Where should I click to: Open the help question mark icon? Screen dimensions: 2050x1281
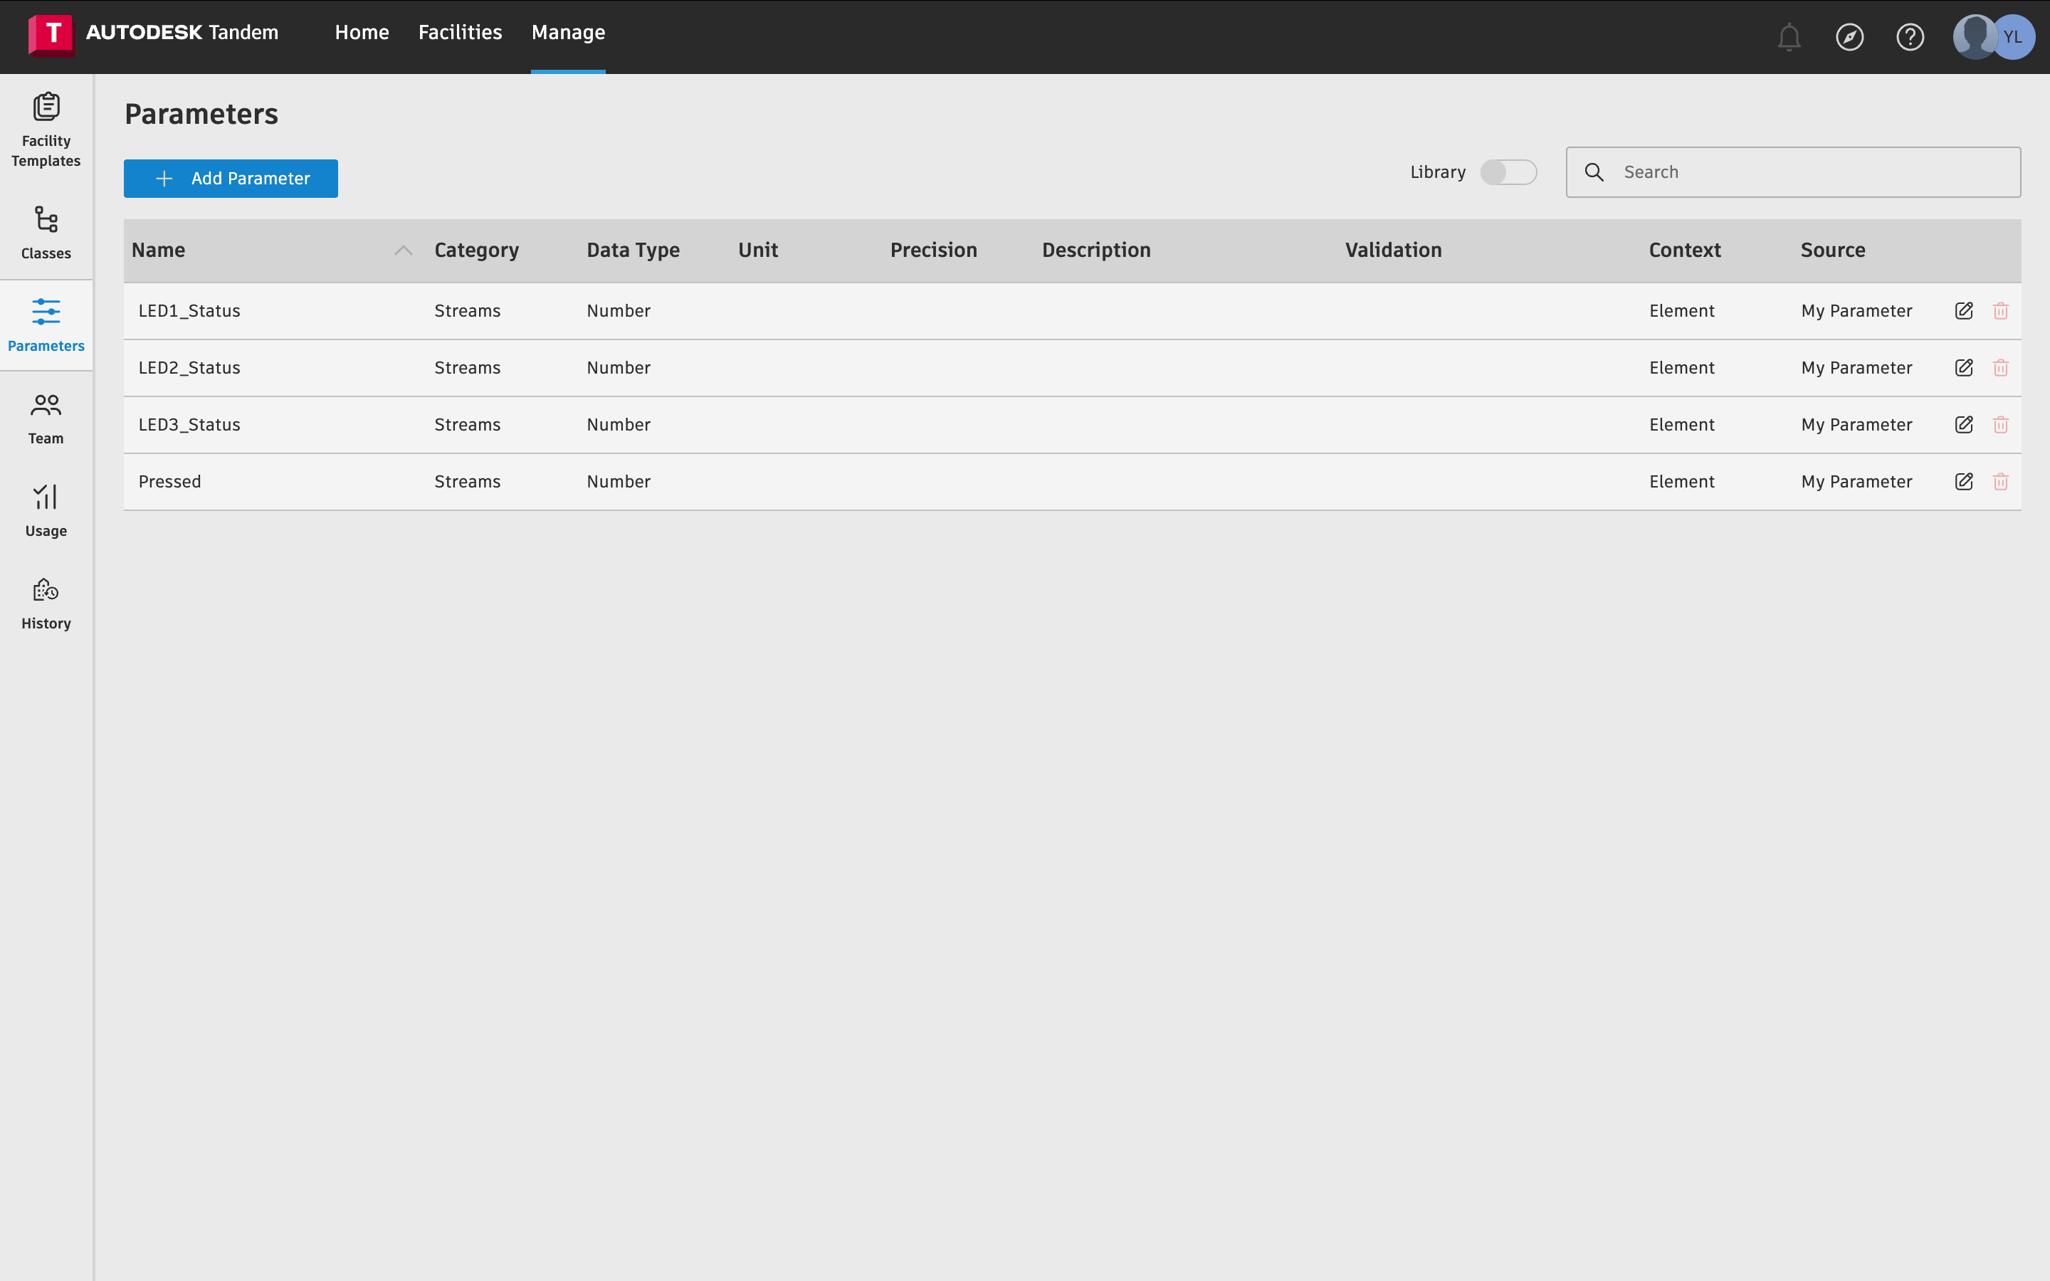(x=1909, y=36)
